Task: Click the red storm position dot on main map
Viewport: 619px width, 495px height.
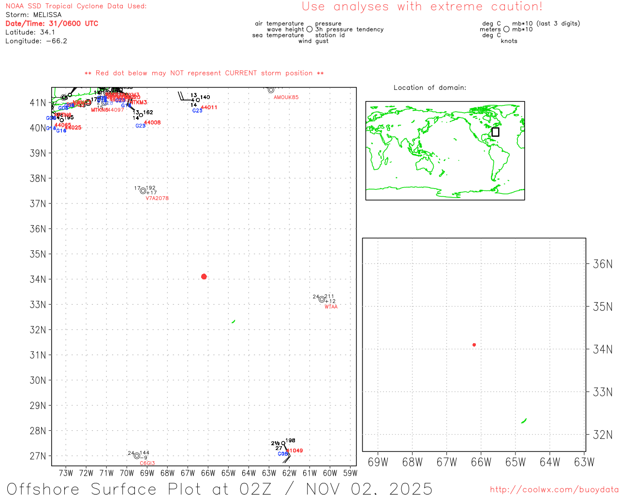Action: click(204, 277)
